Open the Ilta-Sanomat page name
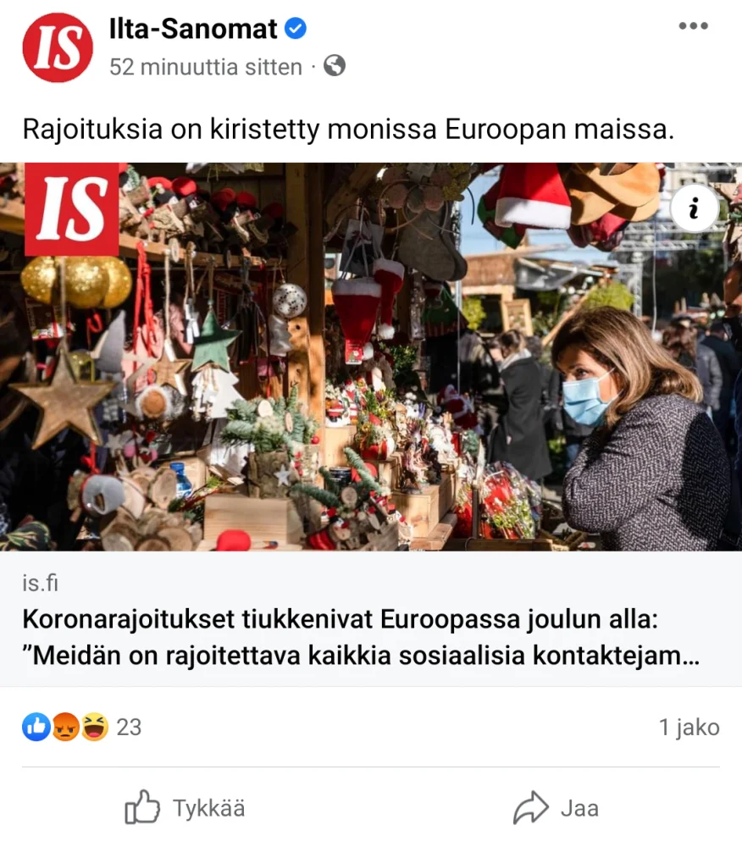742x847 pixels. (193, 28)
